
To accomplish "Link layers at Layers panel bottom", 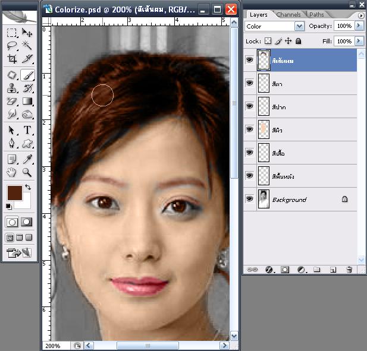I will point(252,270).
